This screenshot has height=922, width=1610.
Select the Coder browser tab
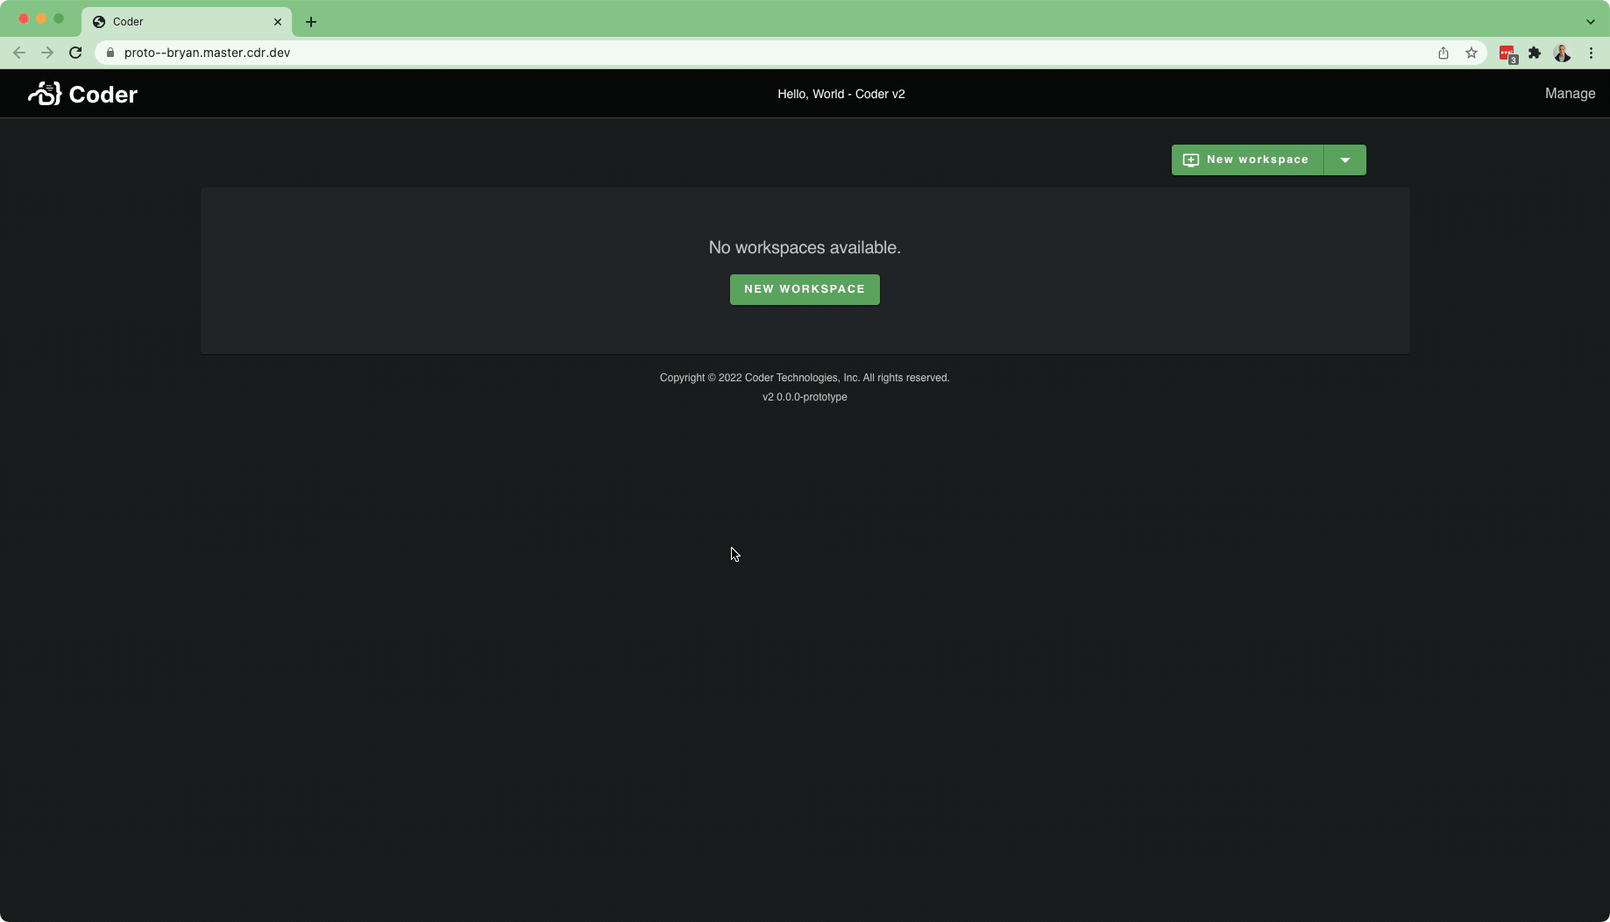186,22
